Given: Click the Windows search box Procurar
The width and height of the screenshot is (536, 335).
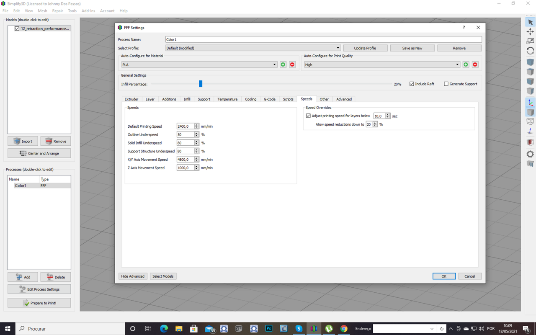Looking at the screenshot, I should click(70, 329).
